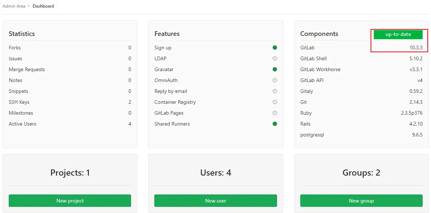Click the green Shared Runners indicator

click(x=275, y=124)
